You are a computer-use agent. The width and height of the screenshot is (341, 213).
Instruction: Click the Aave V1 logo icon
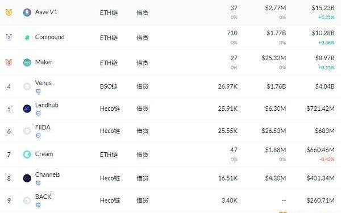(x=27, y=12)
